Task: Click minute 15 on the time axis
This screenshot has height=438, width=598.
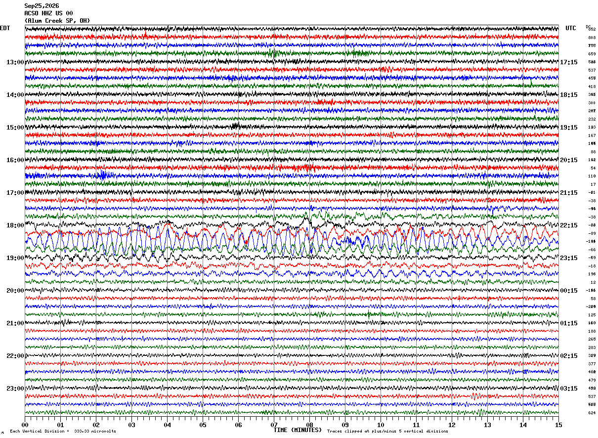Action: coord(558,425)
